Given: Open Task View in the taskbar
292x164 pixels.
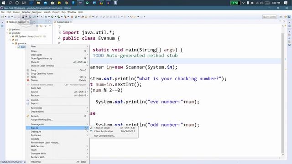Looking at the screenshot, I should [24, 3].
